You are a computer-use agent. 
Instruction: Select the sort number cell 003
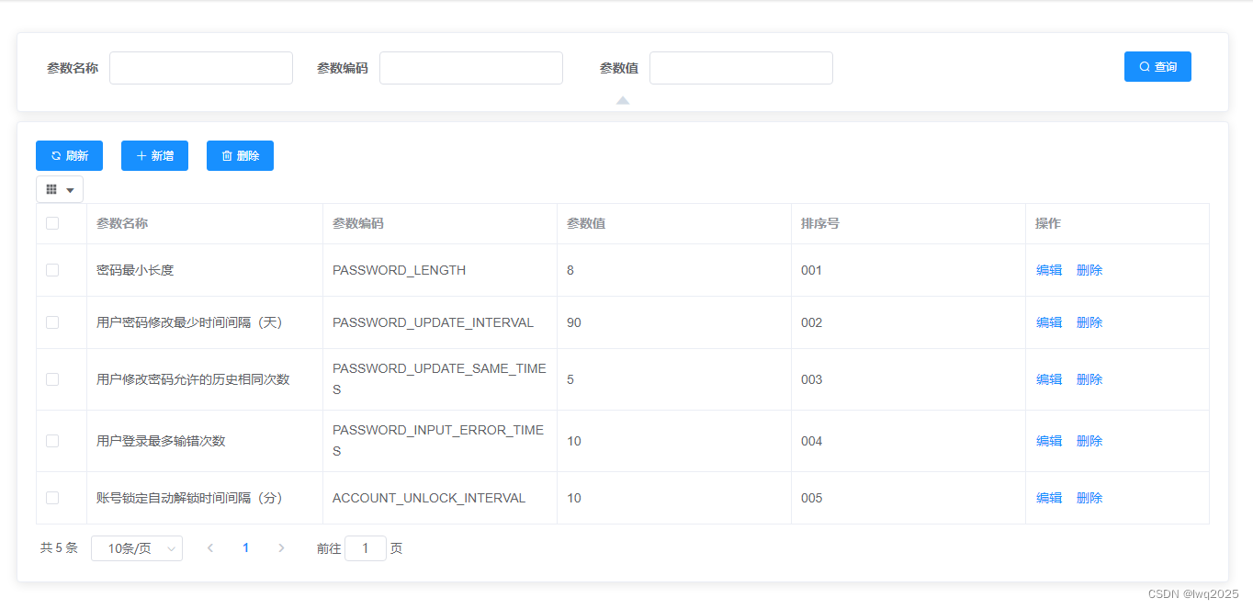coord(909,379)
